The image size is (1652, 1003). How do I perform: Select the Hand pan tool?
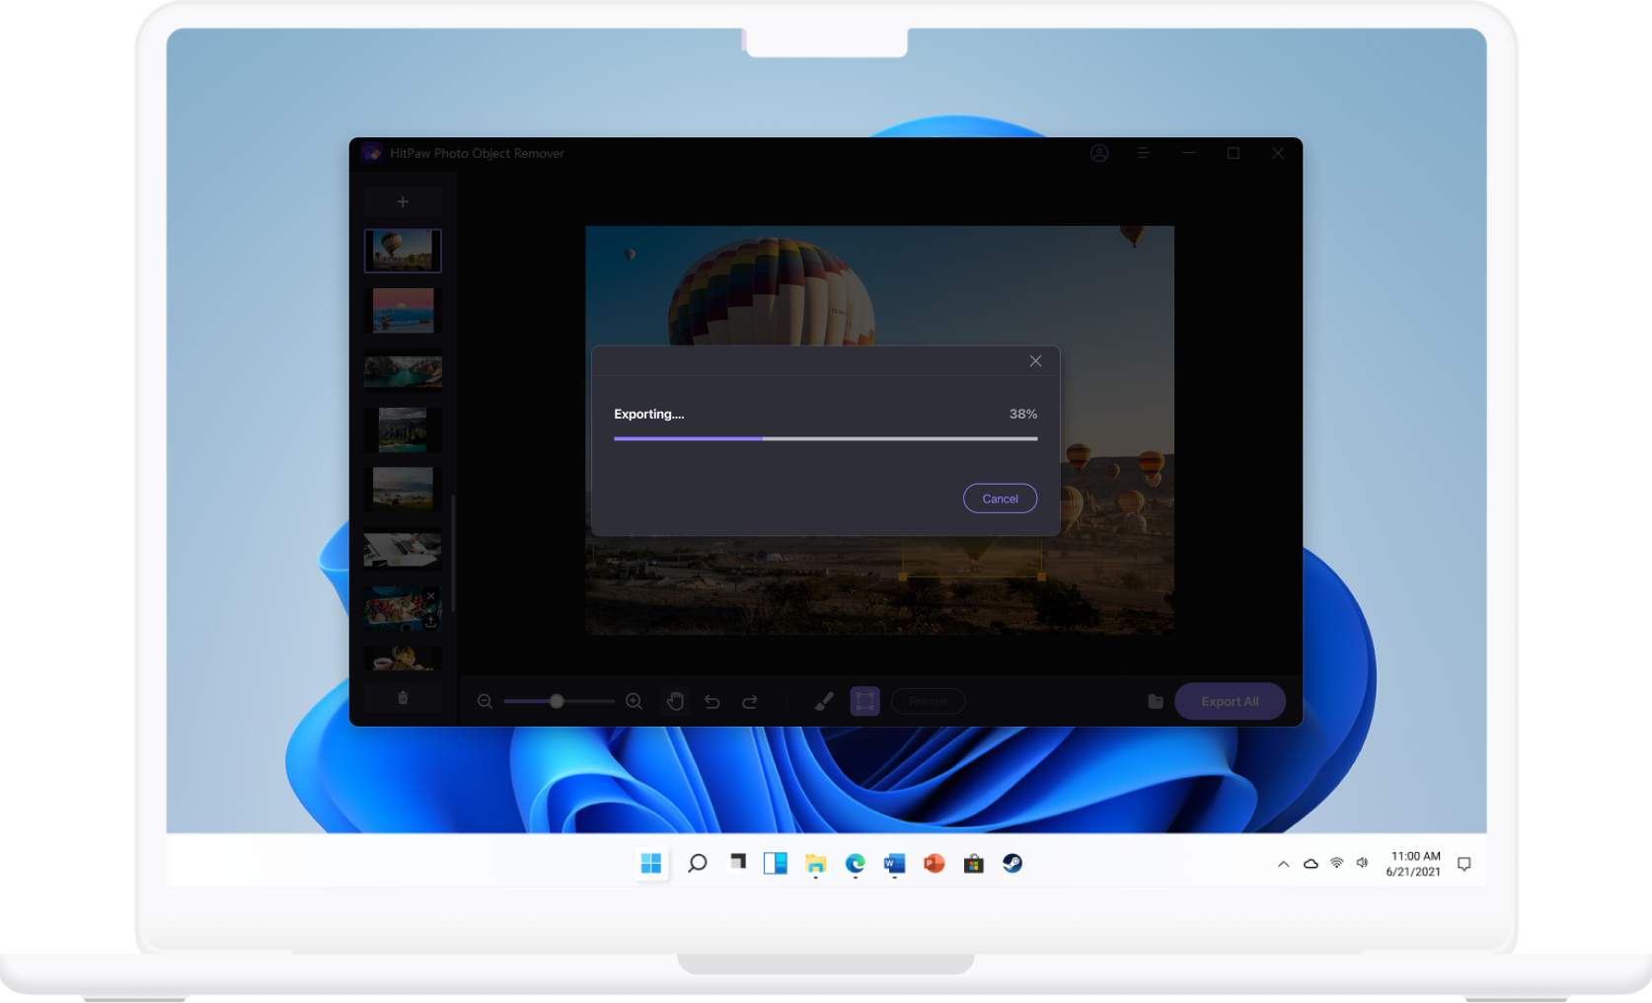(x=675, y=701)
